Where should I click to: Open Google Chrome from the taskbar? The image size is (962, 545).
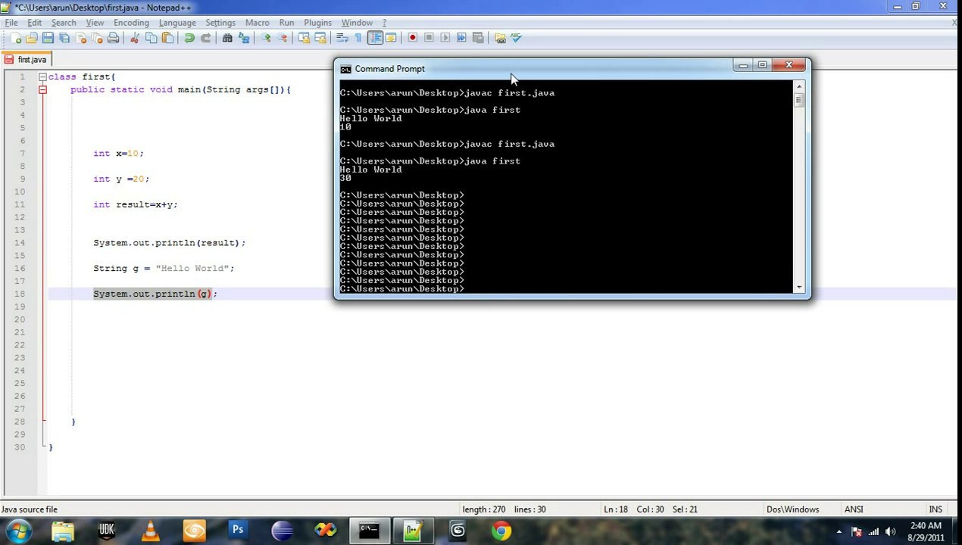click(x=501, y=531)
